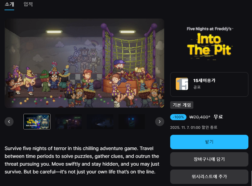Click the -100% discount badge
The image size is (252, 186).
pyautogui.click(x=178, y=117)
